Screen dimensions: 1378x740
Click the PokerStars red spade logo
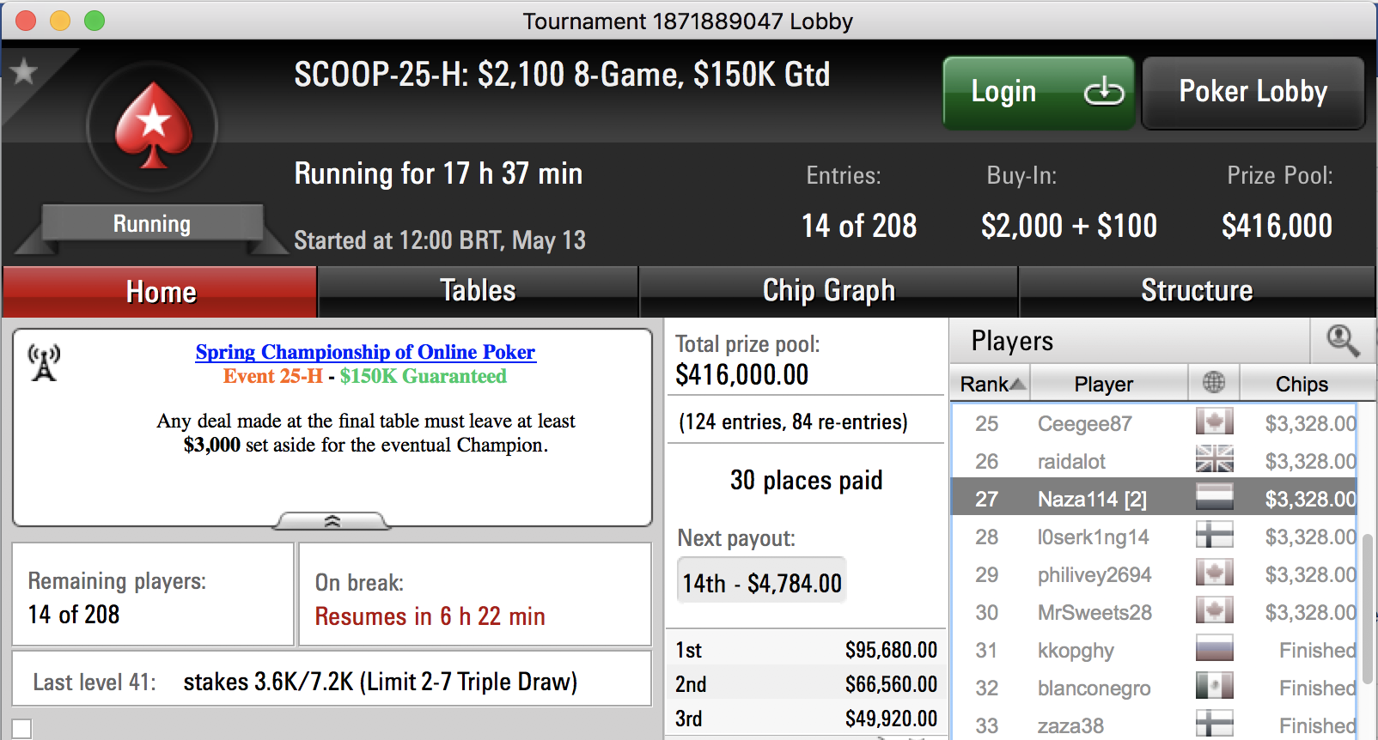point(153,126)
